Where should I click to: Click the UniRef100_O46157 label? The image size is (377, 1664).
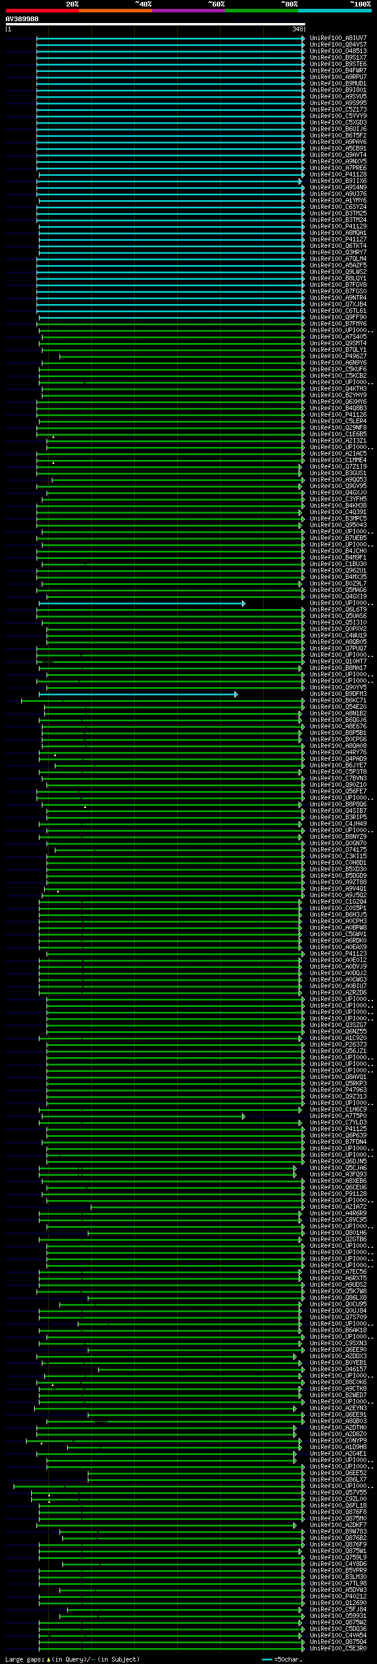pyautogui.click(x=338, y=1370)
